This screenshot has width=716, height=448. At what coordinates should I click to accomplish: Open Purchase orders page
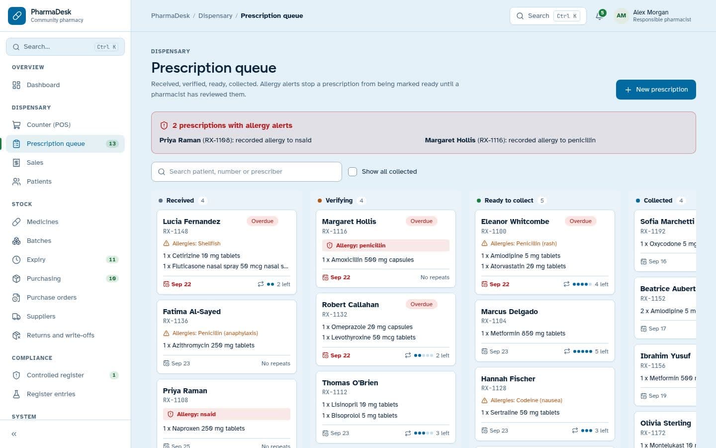(65, 298)
